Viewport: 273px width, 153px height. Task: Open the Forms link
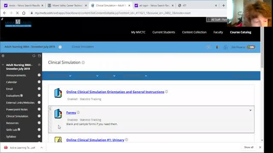pyautogui.click(x=71, y=113)
